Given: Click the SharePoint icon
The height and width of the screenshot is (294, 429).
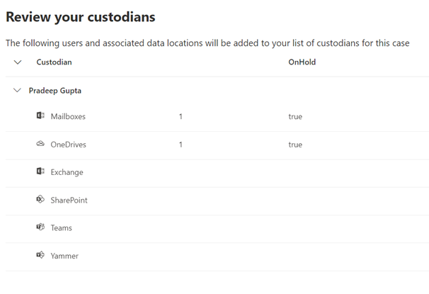Looking at the screenshot, I should [x=40, y=199].
